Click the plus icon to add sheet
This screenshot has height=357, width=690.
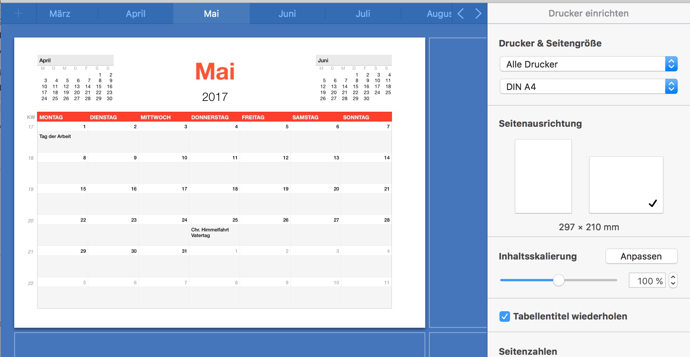(x=18, y=13)
